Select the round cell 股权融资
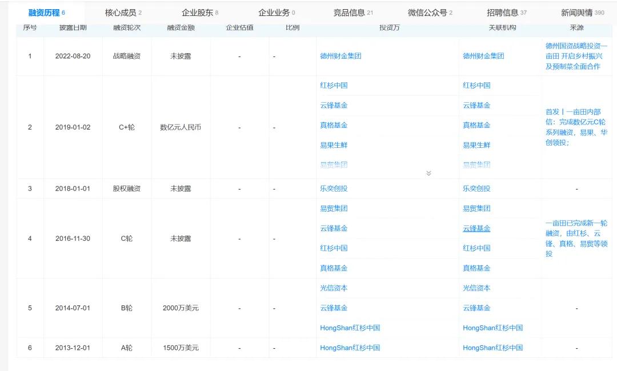The image size is (617, 371). [x=127, y=189]
